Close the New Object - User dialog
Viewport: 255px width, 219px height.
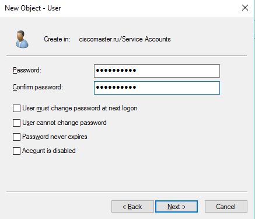(245, 8)
